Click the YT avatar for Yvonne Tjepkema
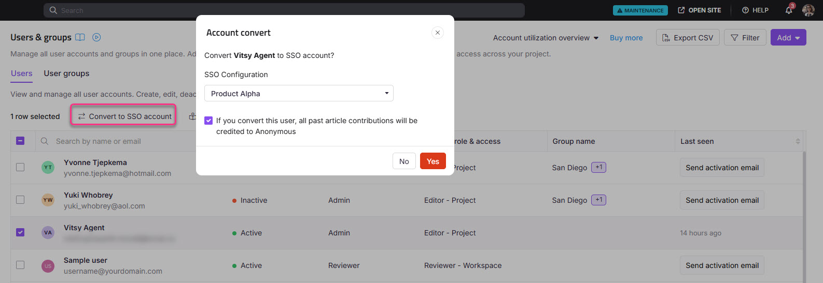823x283 pixels. click(48, 167)
